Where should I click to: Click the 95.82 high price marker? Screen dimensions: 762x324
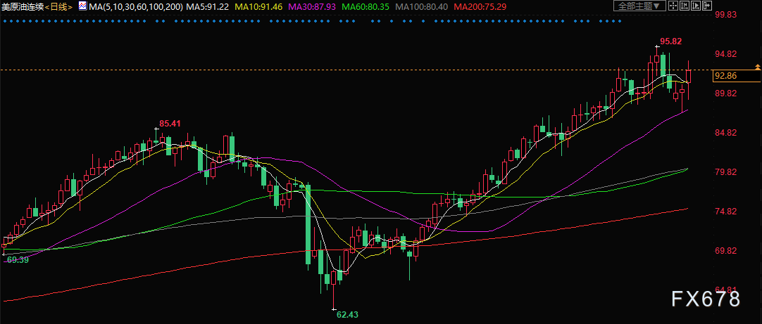(670, 41)
